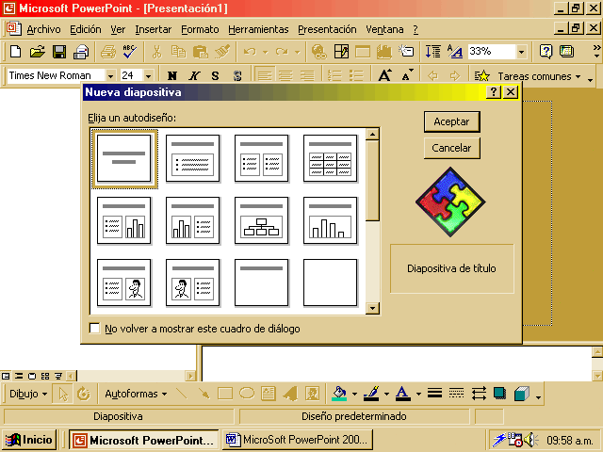Screen dimensions: 603x452
Task: Open the Herramientas menu
Action: coord(258,29)
